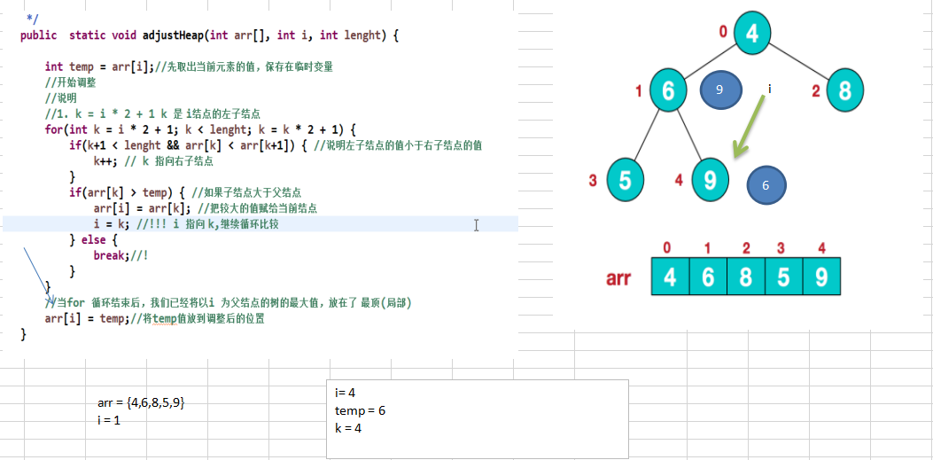Select the teal tree node labeled 6
The height and width of the screenshot is (460, 933).
tap(667, 90)
